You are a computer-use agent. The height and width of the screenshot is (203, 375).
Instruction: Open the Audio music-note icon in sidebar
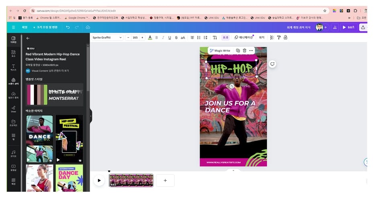(x=13, y=154)
